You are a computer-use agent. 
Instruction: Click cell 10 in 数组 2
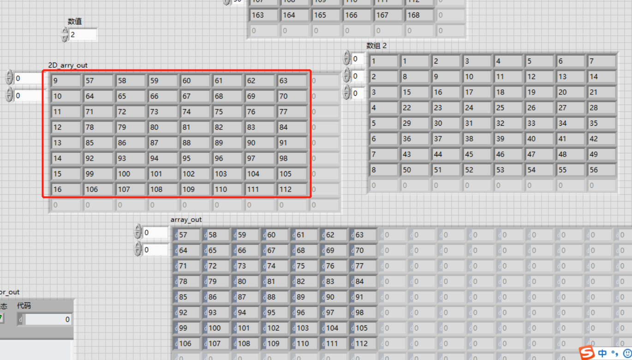(x=477, y=77)
